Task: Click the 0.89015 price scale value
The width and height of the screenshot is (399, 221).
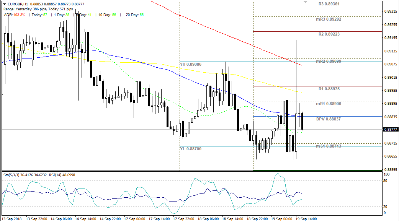Action: pyautogui.click(x=391, y=77)
